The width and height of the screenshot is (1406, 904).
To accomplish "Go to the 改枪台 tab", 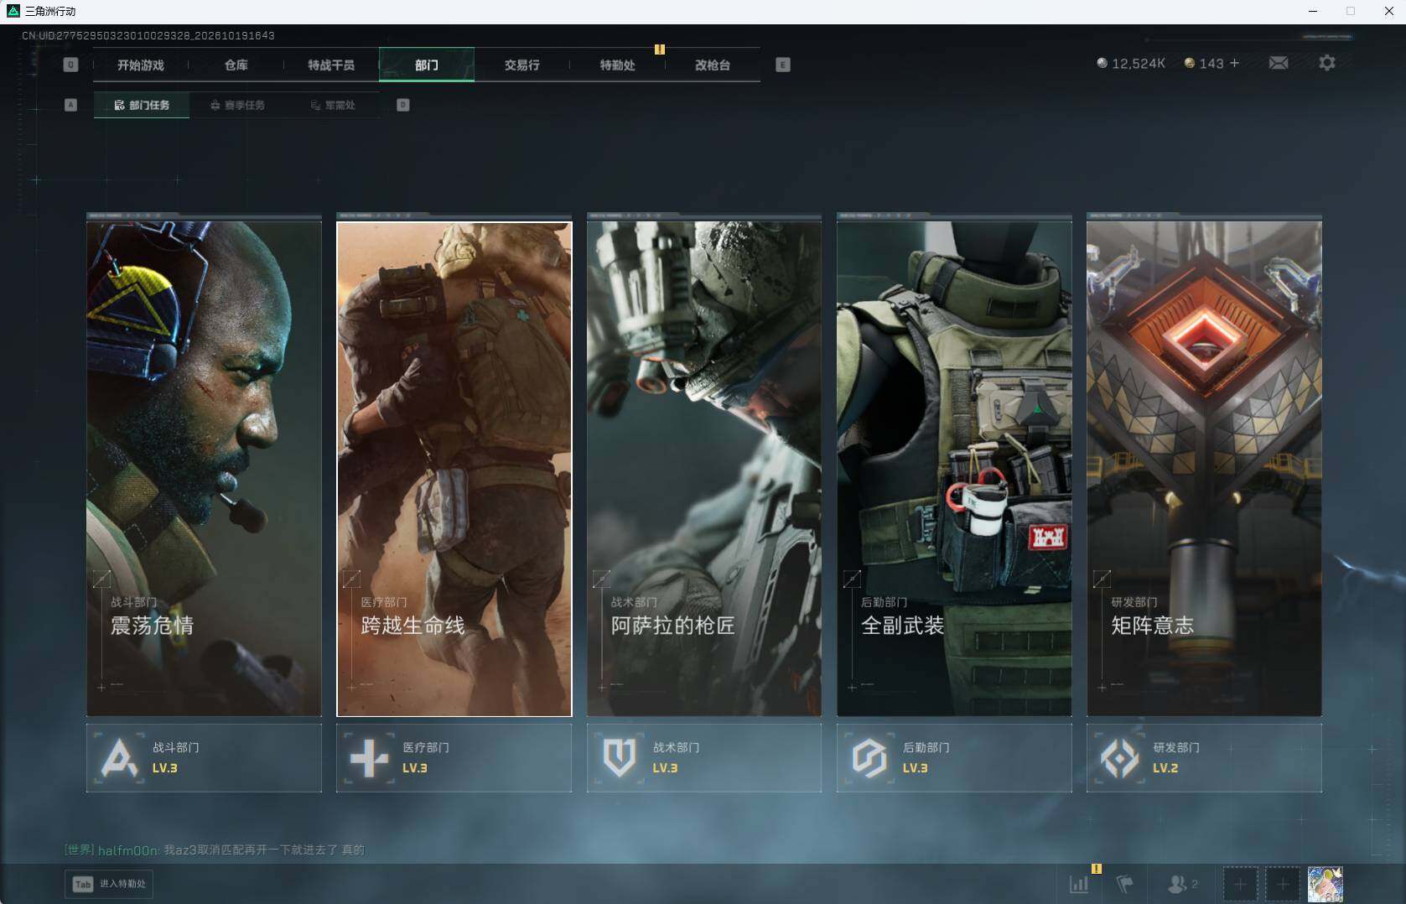I will [713, 65].
